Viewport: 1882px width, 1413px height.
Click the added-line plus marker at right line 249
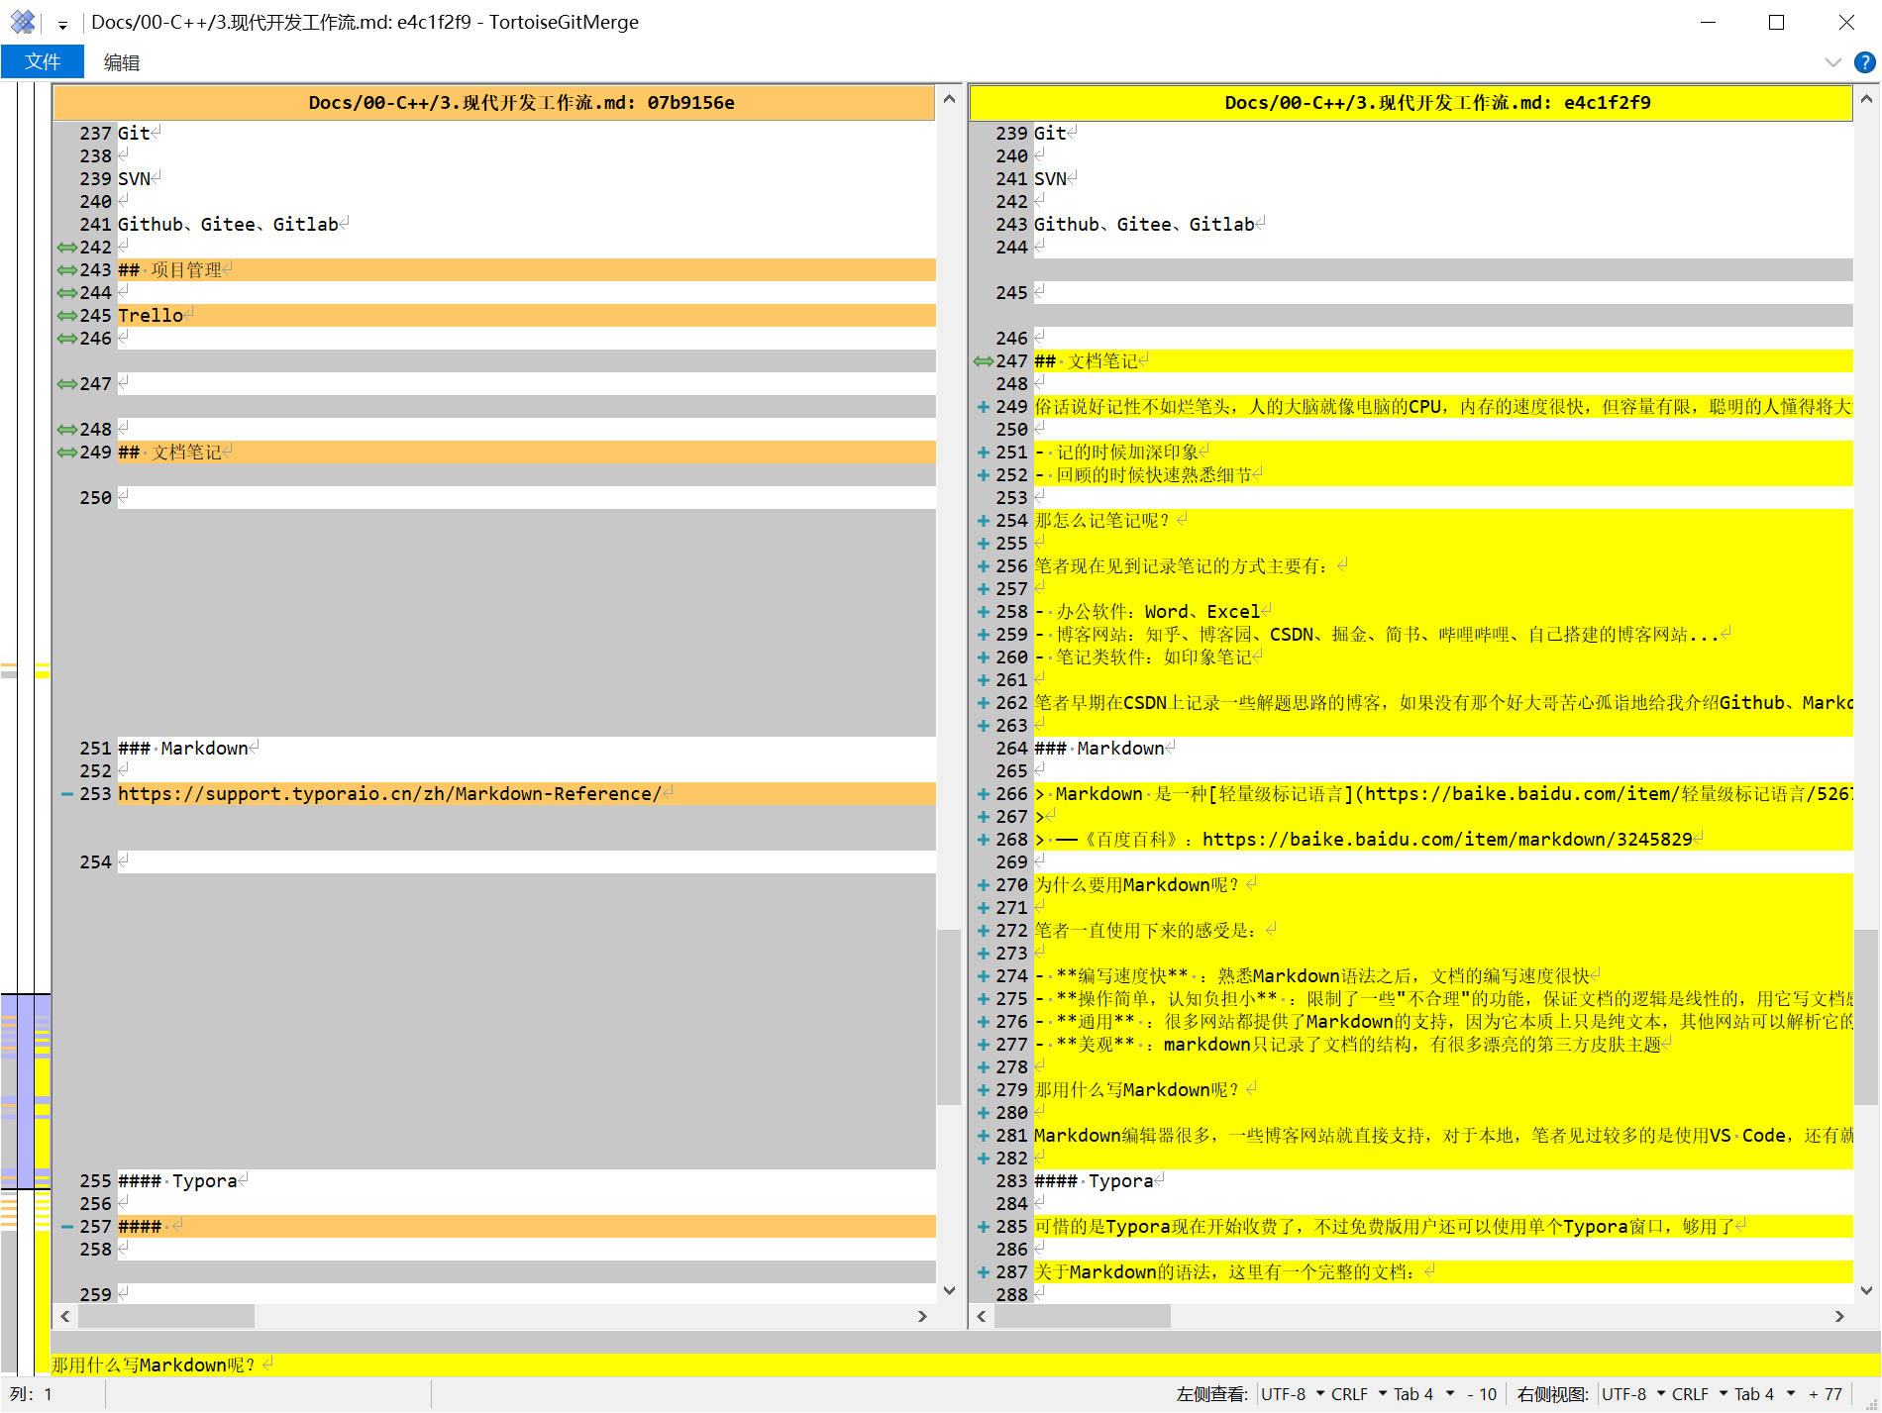point(983,407)
